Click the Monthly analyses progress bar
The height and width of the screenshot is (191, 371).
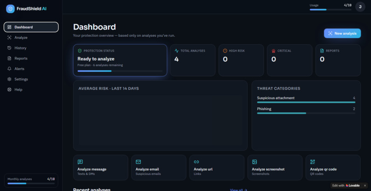point(31,184)
